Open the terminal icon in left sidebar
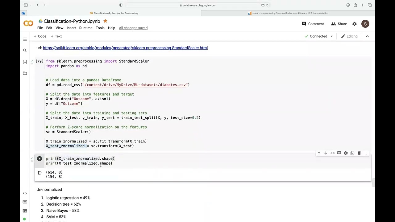This screenshot has width=395, height=222. (x=25, y=211)
